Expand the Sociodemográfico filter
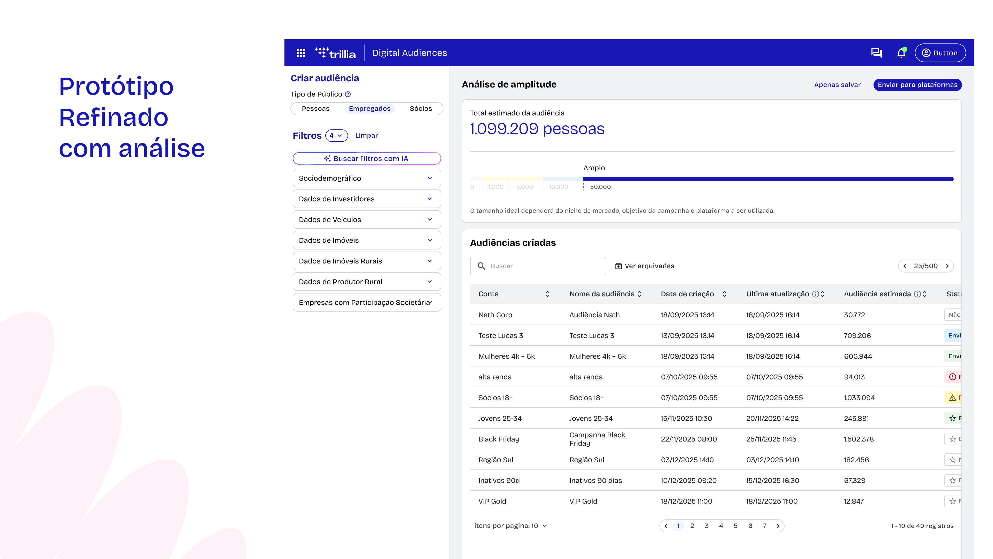The height and width of the screenshot is (559, 993). [367, 178]
